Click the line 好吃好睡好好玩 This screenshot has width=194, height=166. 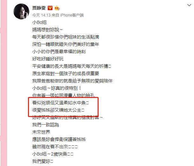48,59
